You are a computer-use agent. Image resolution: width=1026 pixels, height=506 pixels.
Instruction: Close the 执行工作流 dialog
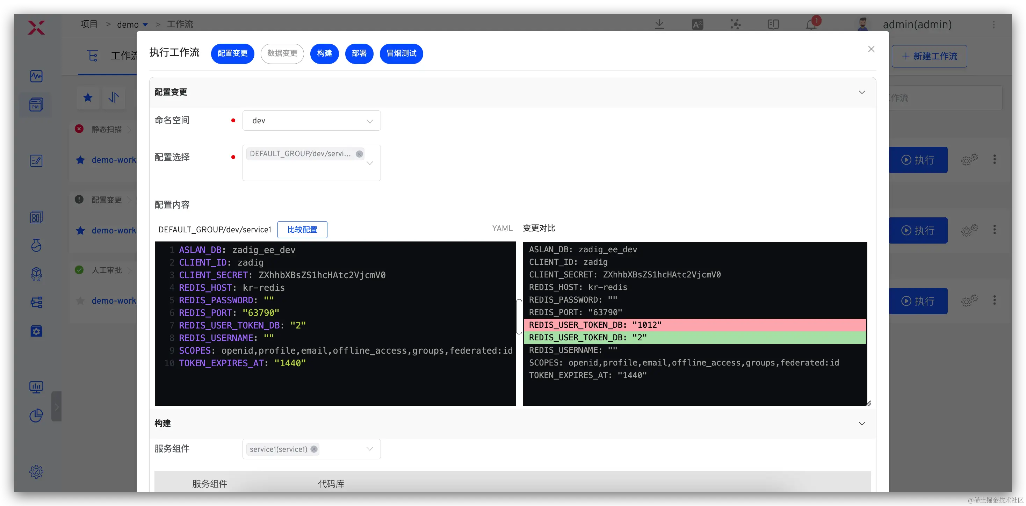click(871, 49)
